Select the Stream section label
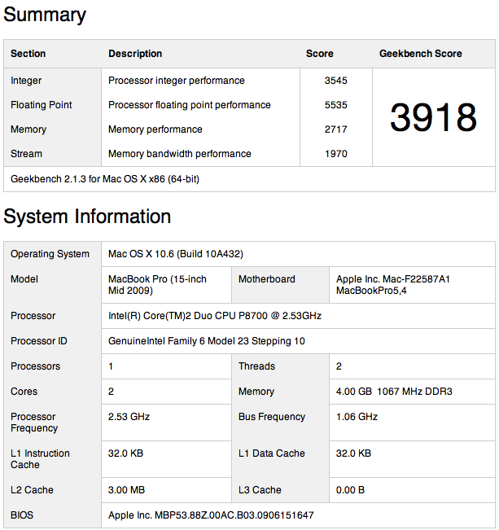This screenshot has width=499, height=530. point(26,154)
